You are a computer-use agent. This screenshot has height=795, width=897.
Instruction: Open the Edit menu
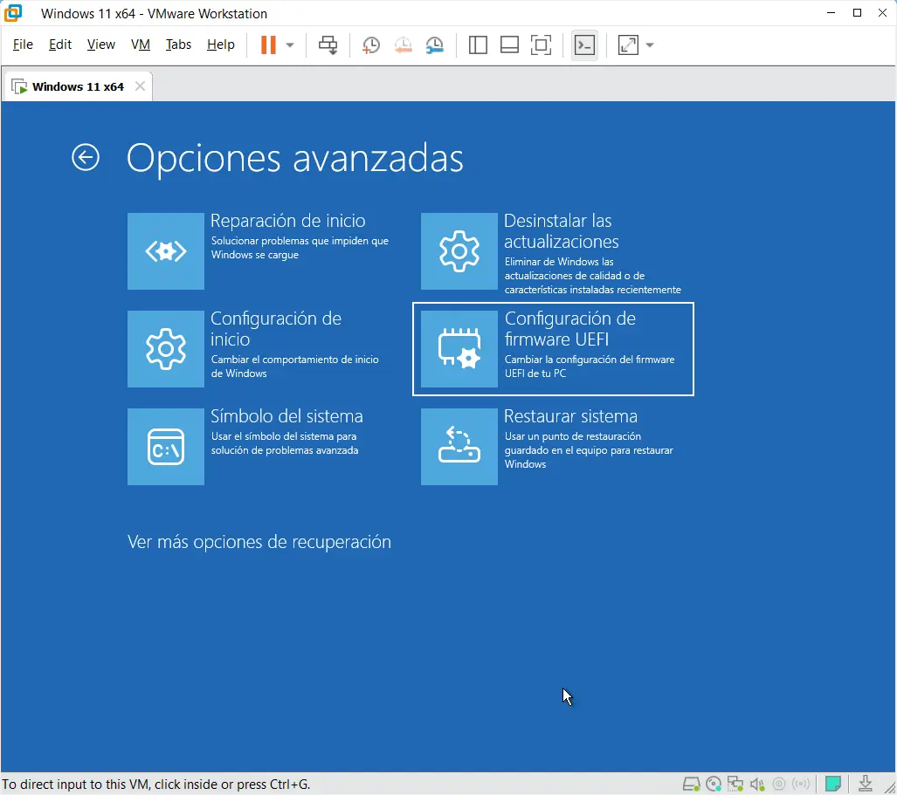60,45
